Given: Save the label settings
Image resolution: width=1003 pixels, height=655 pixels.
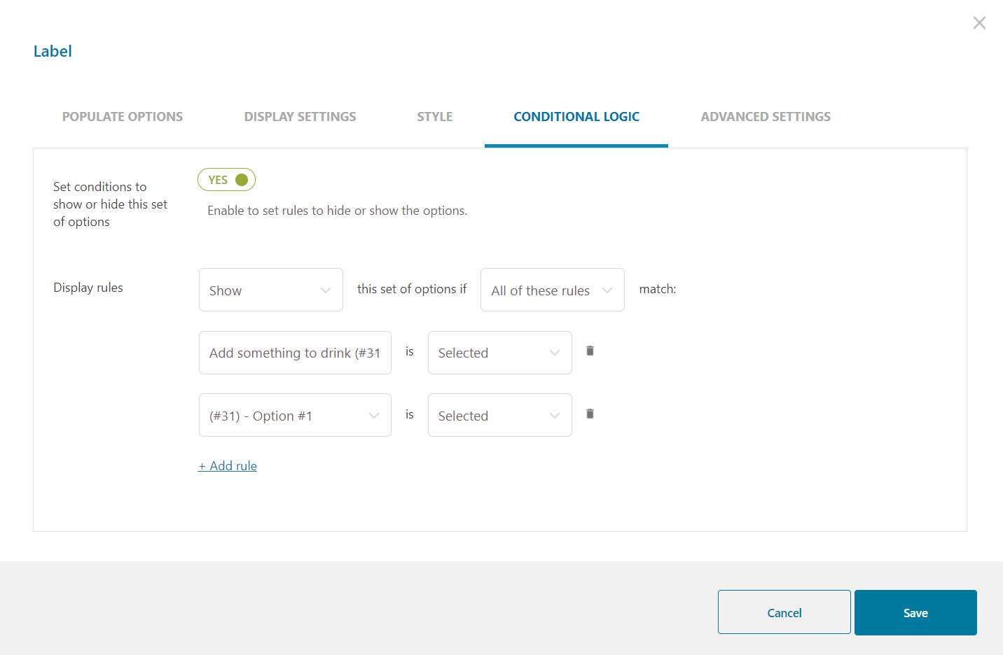Looking at the screenshot, I should pyautogui.click(x=915, y=612).
